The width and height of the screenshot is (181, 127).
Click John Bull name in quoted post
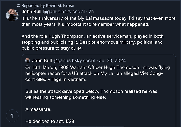[41, 61]
